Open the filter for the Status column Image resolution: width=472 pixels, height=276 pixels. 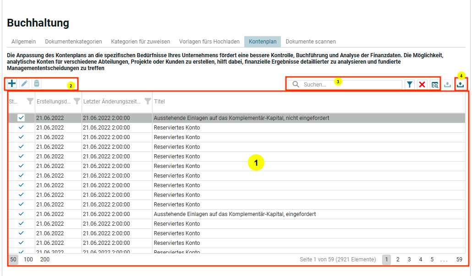pos(30,101)
